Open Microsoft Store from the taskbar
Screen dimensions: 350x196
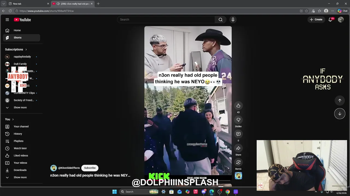(171, 192)
